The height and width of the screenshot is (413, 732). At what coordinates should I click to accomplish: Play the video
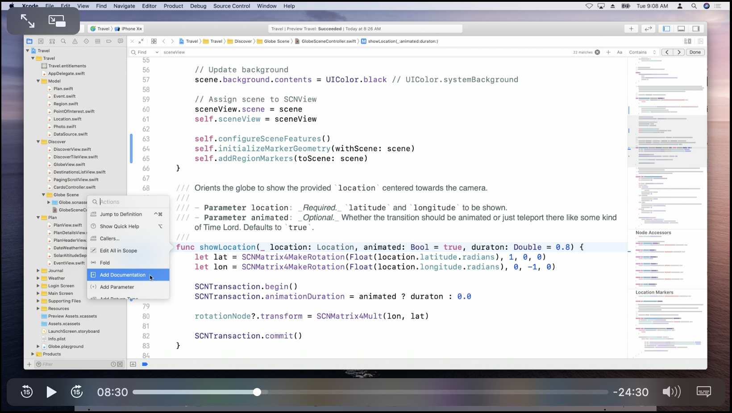51,392
